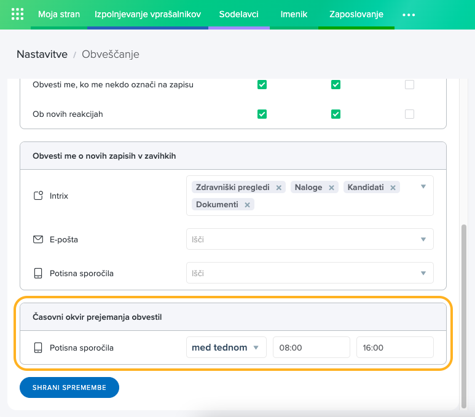The height and width of the screenshot is (417, 475).
Task: Open the med tednom dropdown
Action: 226,347
